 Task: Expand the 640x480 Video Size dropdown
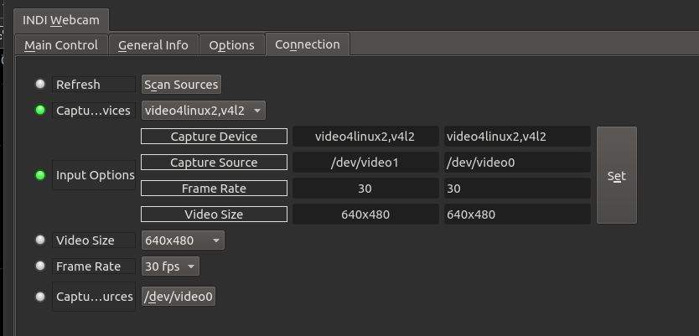(183, 240)
